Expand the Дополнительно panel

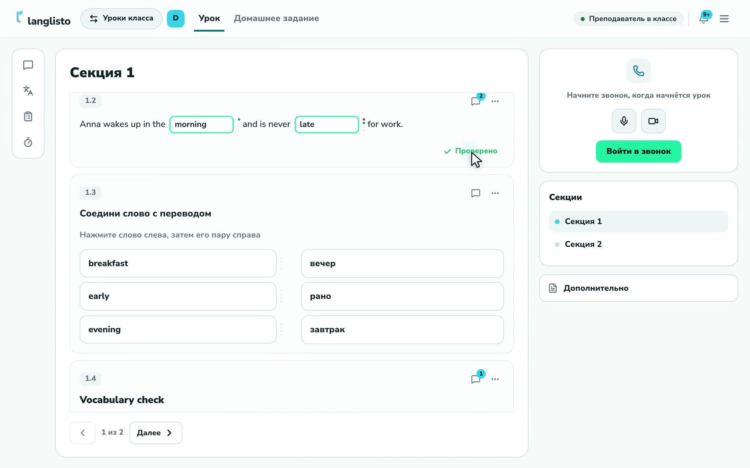(638, 288)
